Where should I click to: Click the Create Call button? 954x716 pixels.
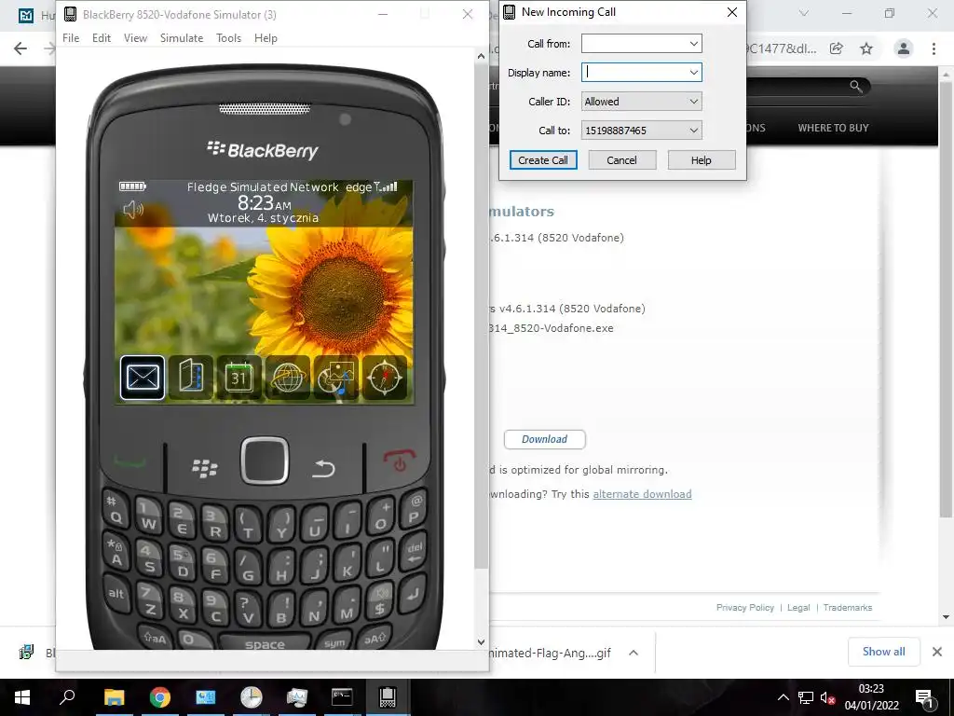543,160
